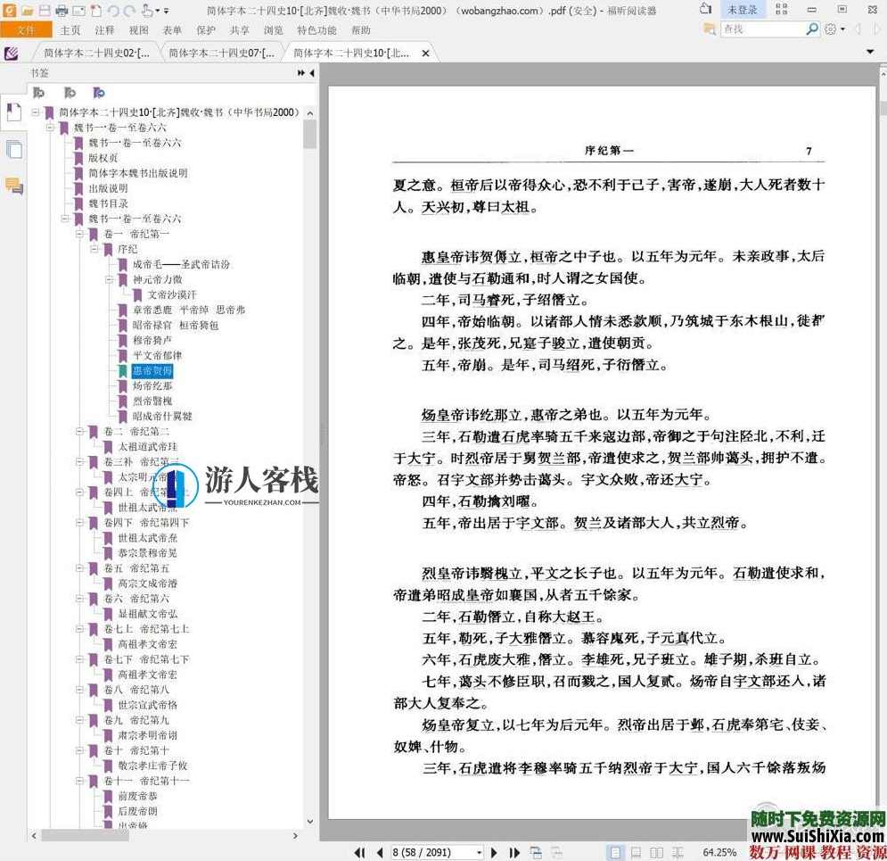Screen dimensions: 887x861
Task: Click the search magnifier icon at top right
Action: [813, 29]
